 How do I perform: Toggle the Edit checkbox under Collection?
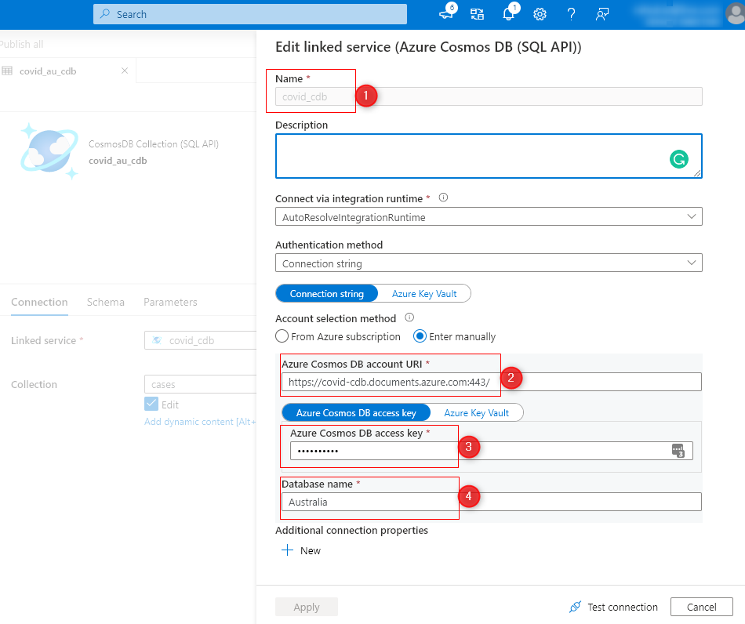[151, 405]
